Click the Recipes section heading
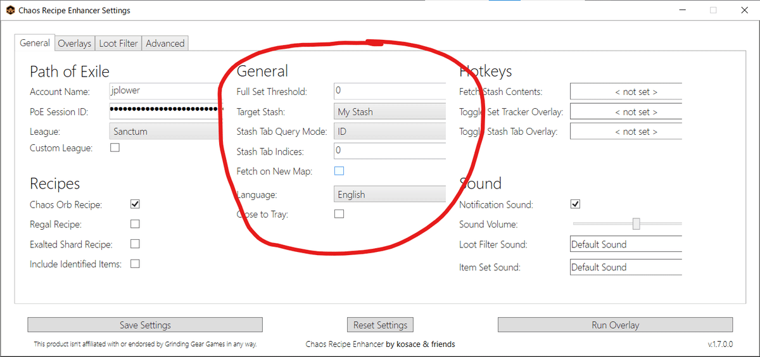Image resolution: width=760 pixels, height=357 pixels. click(55, 184)
